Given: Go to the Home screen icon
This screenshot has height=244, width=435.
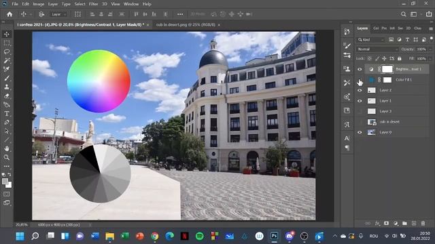Looking at the screenshot, I should (x=10, y=14).
